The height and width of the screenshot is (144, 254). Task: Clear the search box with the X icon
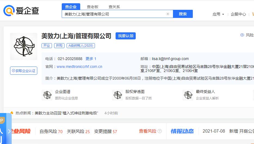pyautogui.click(x=168, y=14)
